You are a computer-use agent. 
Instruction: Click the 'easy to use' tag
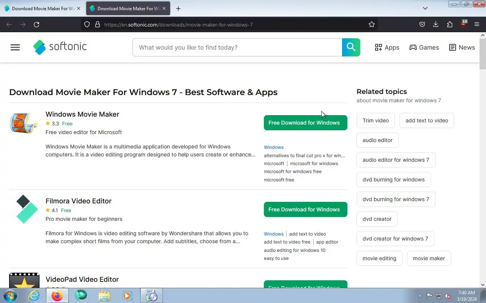click(x=276, y=258)
